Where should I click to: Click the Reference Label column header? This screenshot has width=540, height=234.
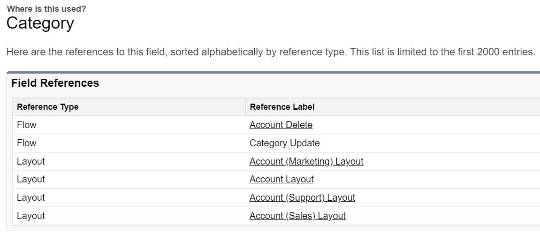(282, 107)
